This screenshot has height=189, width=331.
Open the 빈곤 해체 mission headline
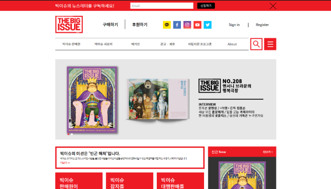[x=90, y=154]
